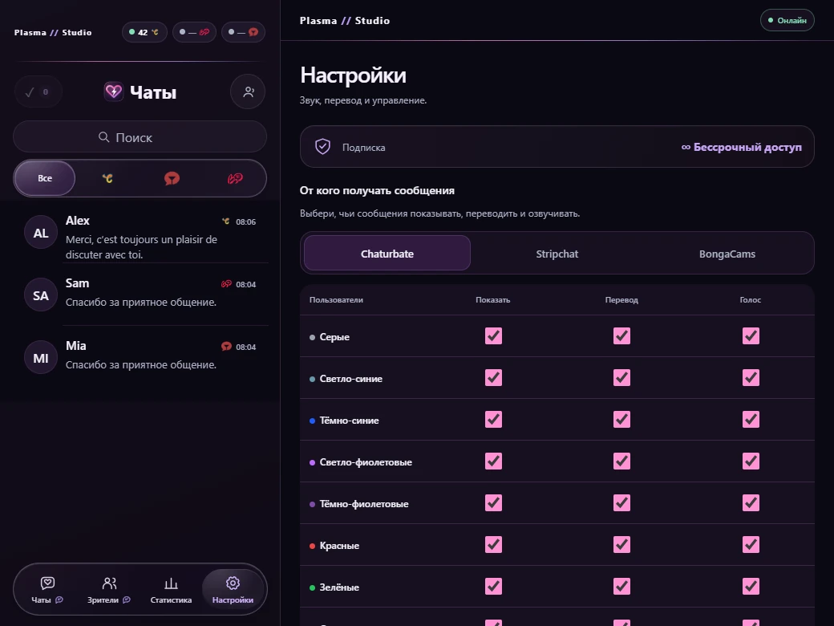The height and width of the screenshot is (626, 834).
Task: Click the Перевод column header
Action: 621,299
